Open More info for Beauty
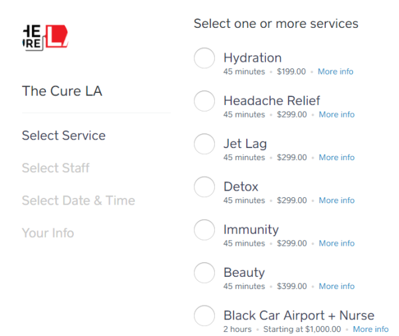 (336, 286)
